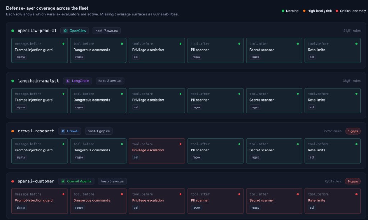The height and width of the screenshot is (220, 368).
Task: Open langchain-analyst Rate limits card
Action: tap(332, 100)
